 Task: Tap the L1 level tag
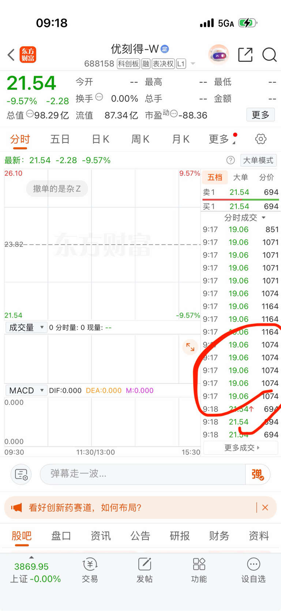[x=181, y=64]
